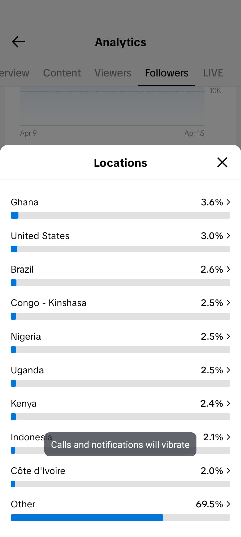Tap the "Calls and notifications will vibrate" toast

click(120, 444)
